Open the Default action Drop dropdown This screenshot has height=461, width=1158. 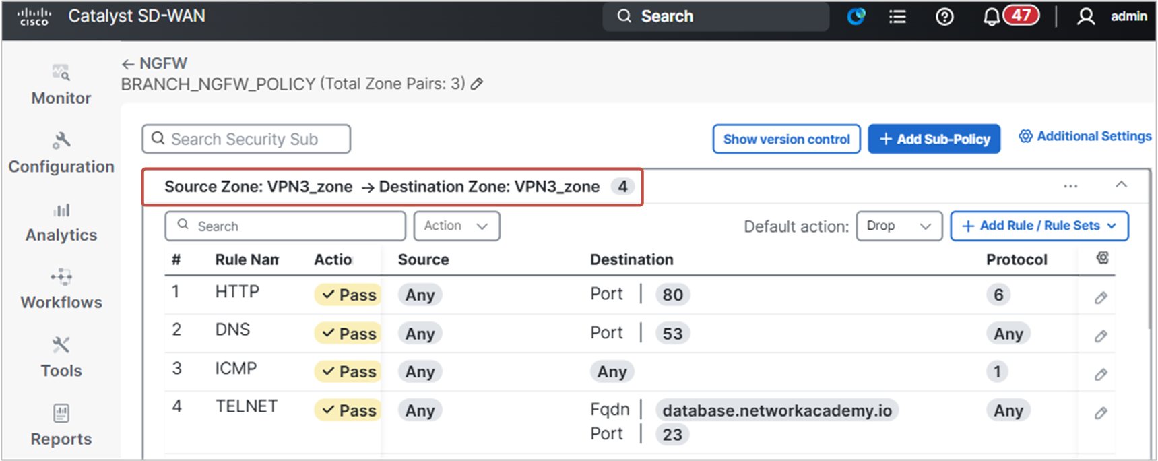[x=899, y=226]
